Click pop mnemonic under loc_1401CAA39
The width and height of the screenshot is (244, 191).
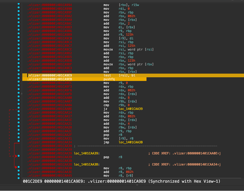(x=106, y=157)
